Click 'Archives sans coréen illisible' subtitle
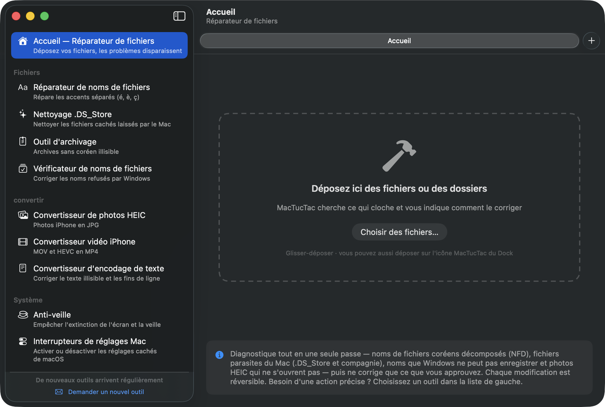 pyautogui.click(x=76, y=152)
